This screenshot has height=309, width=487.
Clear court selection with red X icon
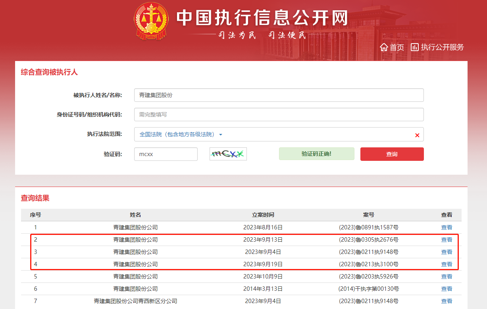[417, 135]
